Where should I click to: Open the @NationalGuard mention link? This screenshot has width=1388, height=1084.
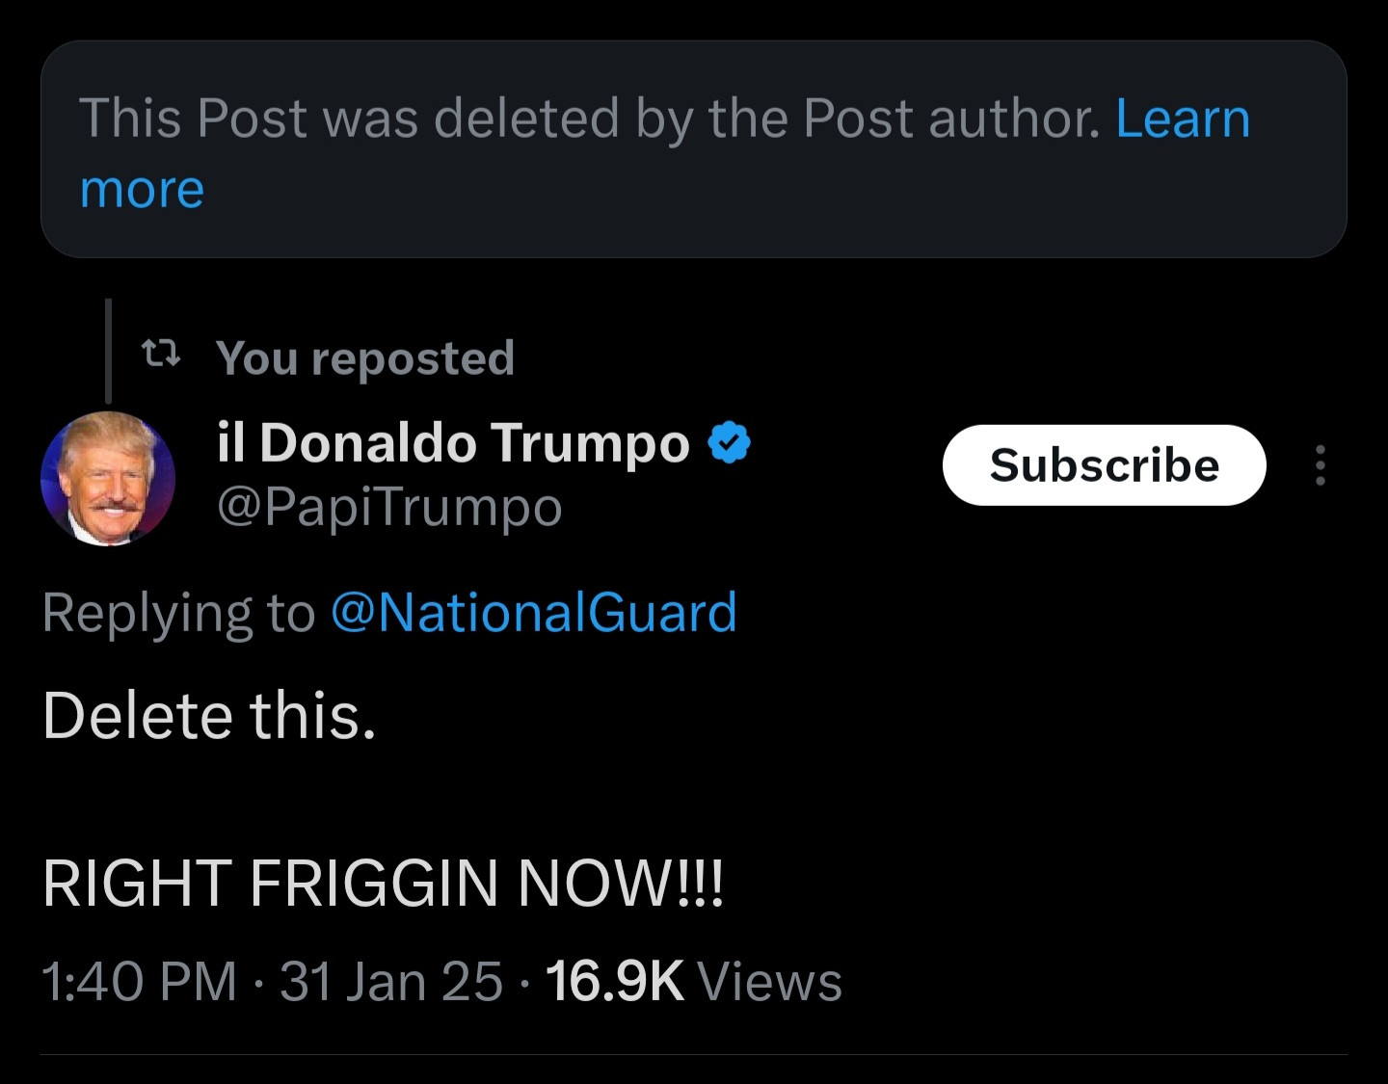pyautogui.click(x=534, y=613)
